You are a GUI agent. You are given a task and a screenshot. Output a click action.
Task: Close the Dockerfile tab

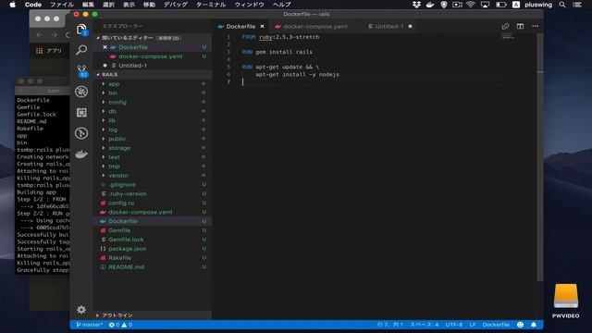pyautogui.click(x=262, y=27)
